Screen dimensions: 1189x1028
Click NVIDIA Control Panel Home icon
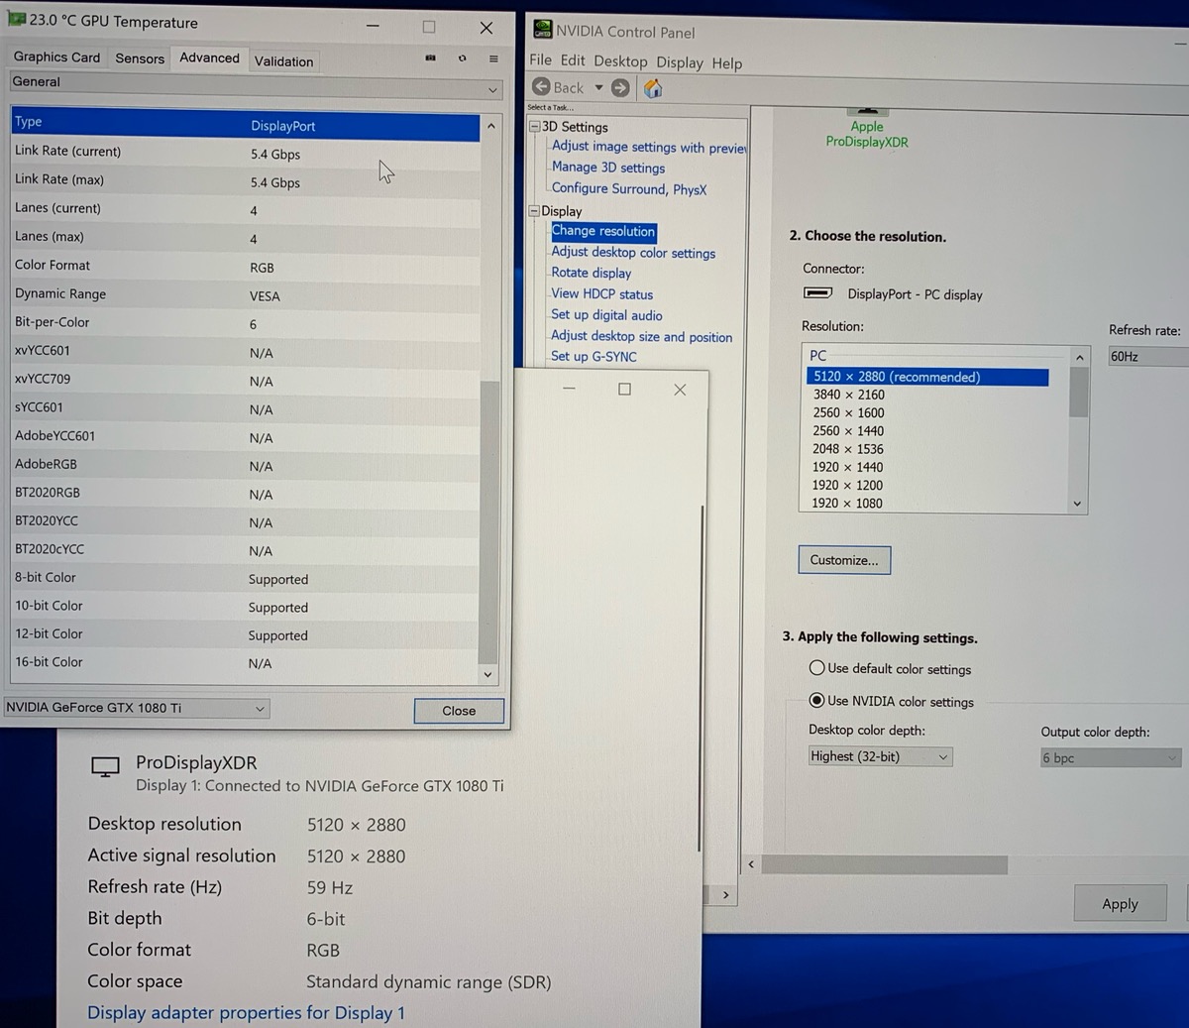pyautogui.click(x=653, y=88)
